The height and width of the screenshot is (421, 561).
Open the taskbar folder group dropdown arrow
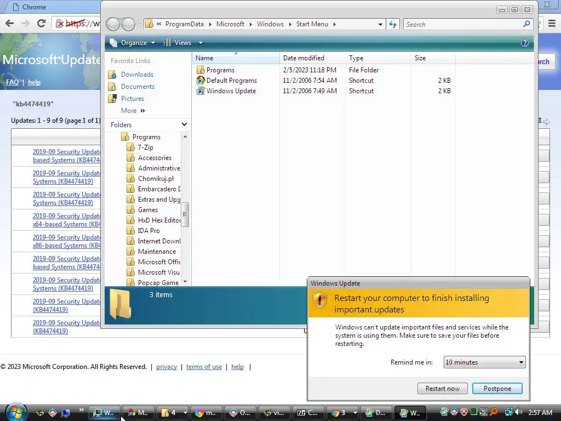point(185,413)
